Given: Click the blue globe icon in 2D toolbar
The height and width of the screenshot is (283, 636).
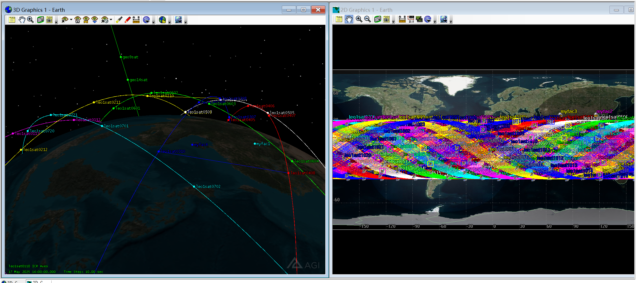Looking at the screenshot, I should click(x=428, y=19).
